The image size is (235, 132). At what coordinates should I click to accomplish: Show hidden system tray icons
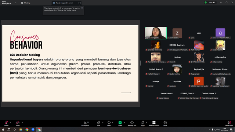[x=210, y=129]
